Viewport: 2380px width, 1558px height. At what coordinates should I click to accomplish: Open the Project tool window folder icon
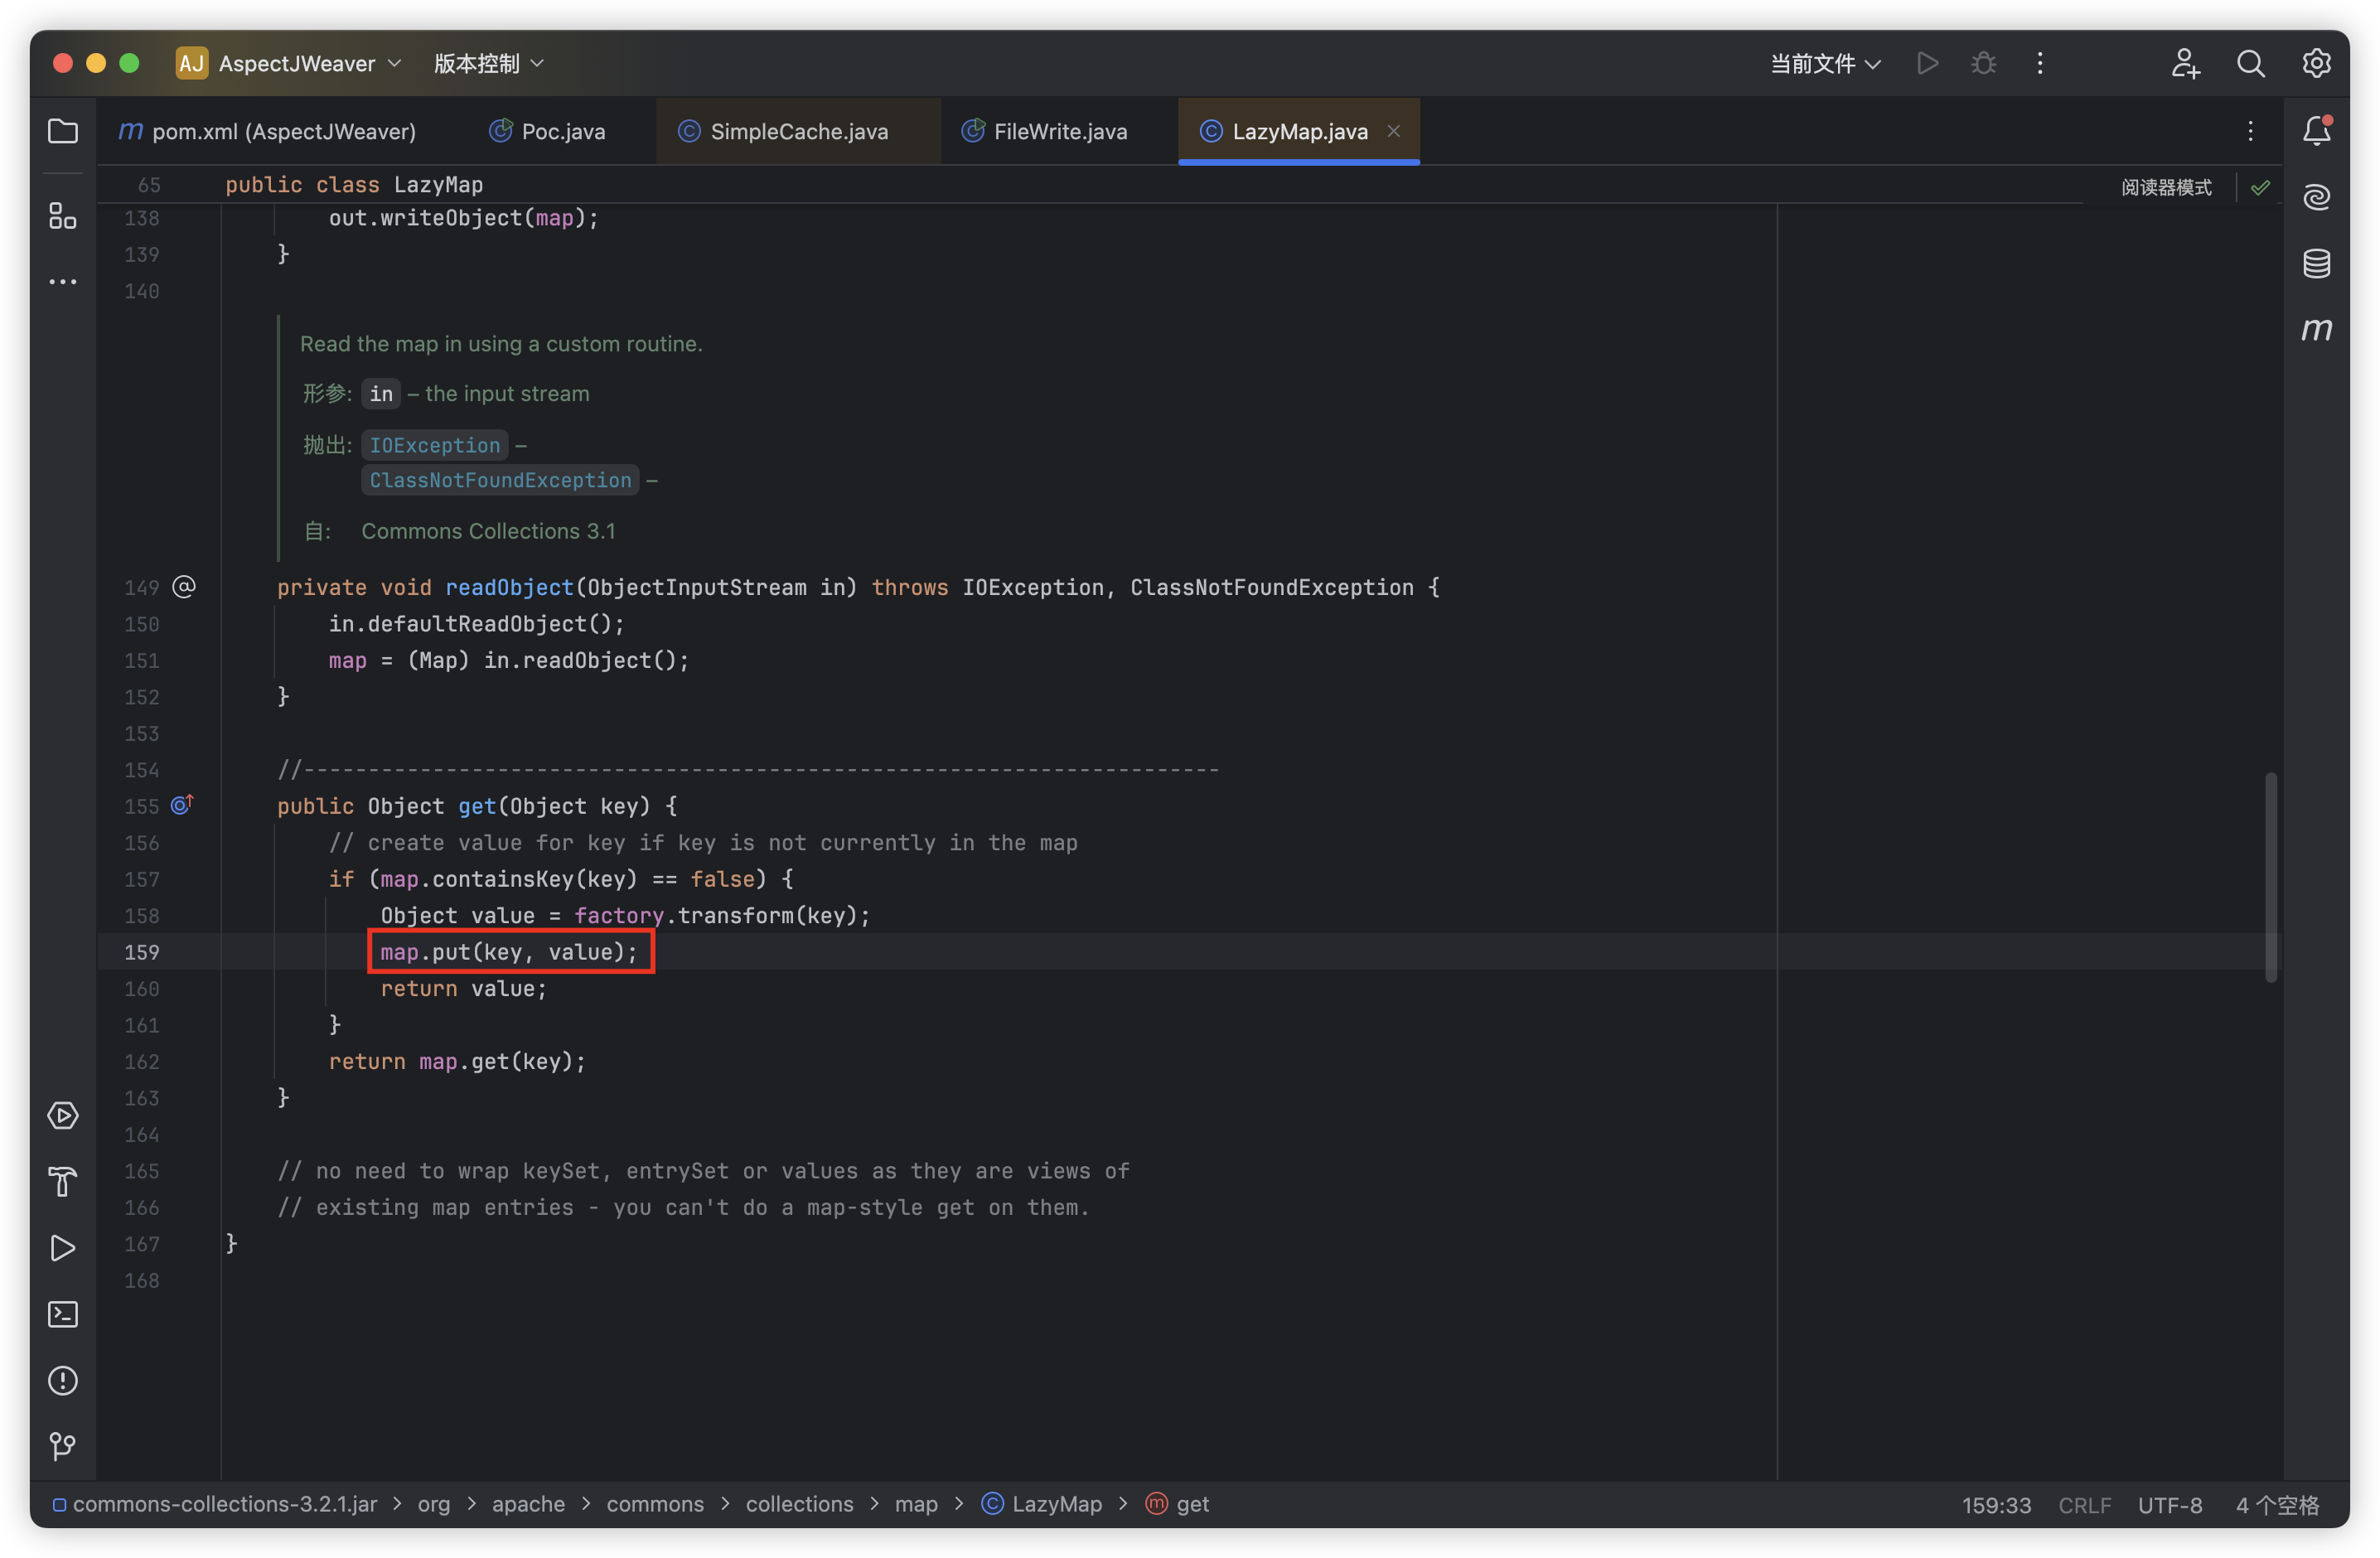pyautogui.click(x=63, y=131)
